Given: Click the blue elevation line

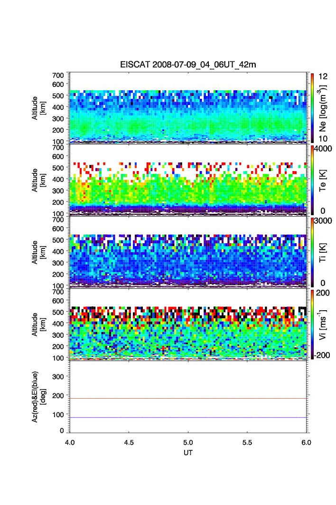Looking at the screenshot, I should pos(189,418).
